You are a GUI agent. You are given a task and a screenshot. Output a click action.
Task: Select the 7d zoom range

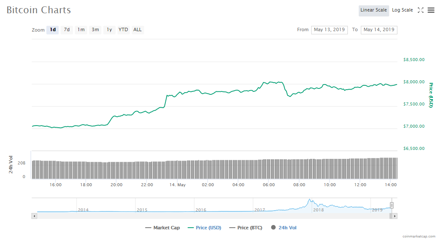(x=67, y=30)
